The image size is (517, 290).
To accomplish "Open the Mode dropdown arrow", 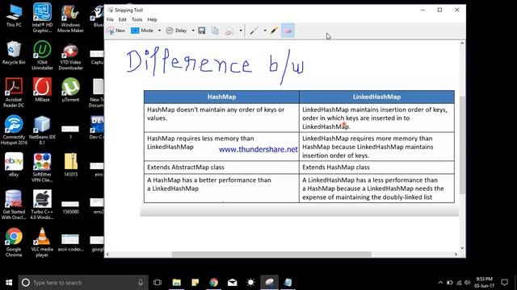I will point(159,31).
